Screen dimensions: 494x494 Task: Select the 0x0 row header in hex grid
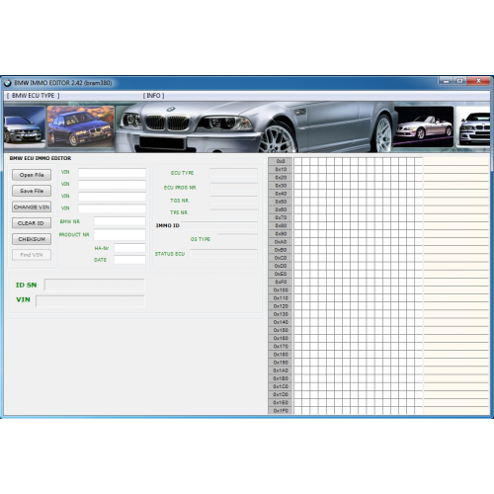281,161
